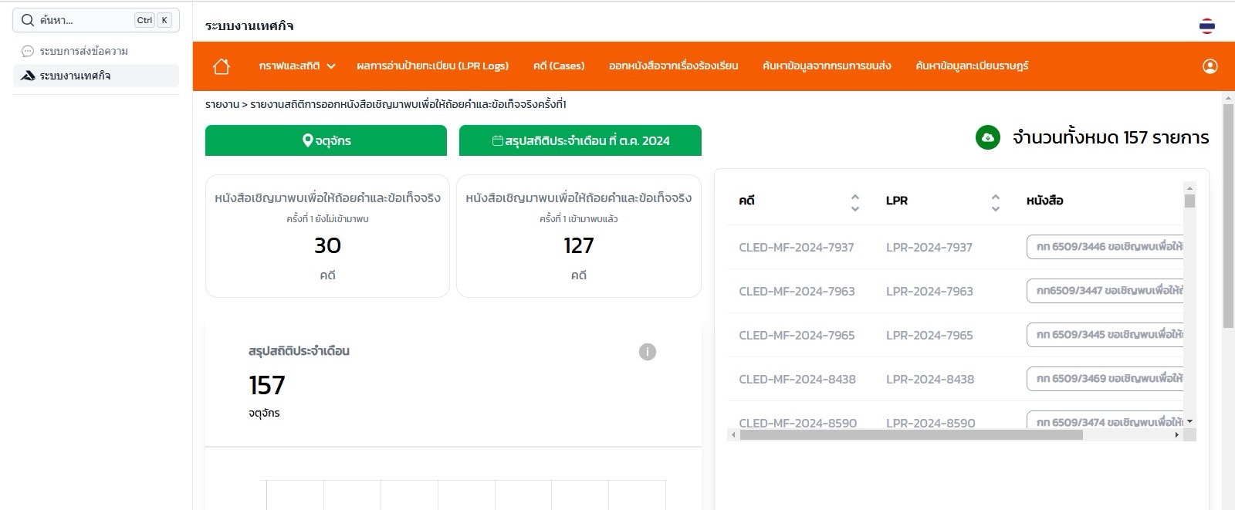Open the user profile icon
This screenshot has width=1235, height=510.
tap(1210, 66)
